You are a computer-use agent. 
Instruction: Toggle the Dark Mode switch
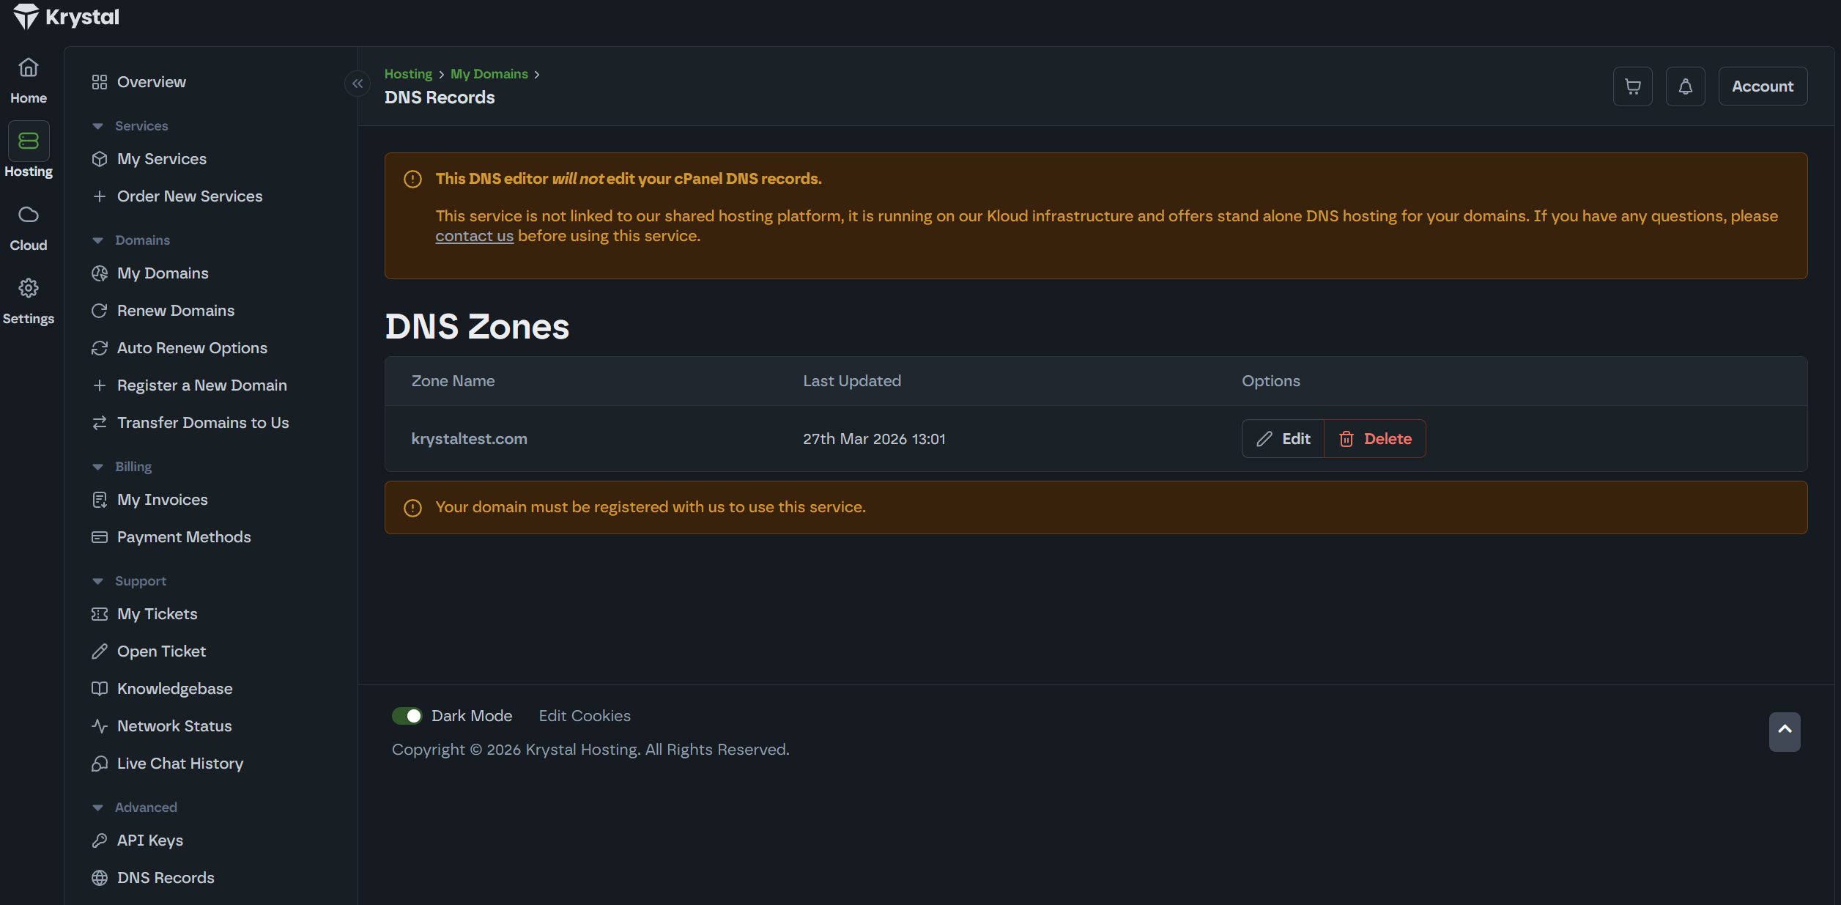tap(407, 716)
